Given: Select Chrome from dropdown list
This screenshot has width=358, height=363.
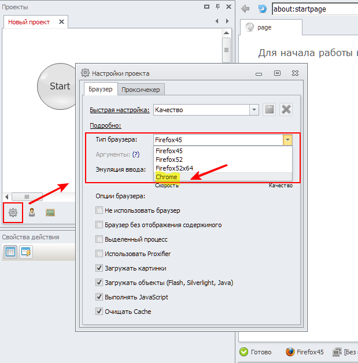Looking at the screenshot, I should coord(223,177).
